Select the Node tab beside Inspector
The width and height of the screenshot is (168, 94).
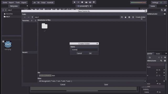pyautogui.click(x=158, y=54)
